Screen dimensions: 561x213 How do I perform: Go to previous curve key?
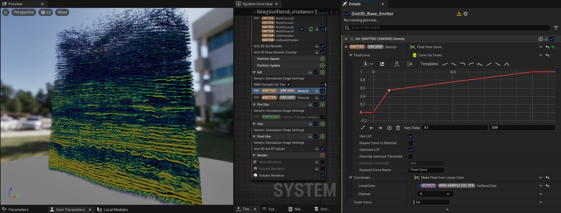pos(372,128)
